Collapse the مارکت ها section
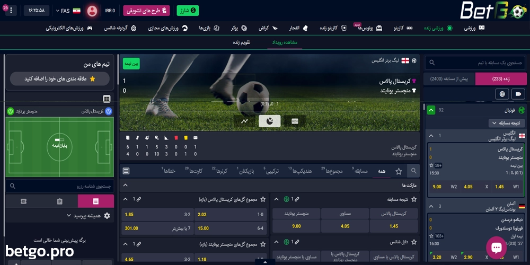This screenshot has width=530, height=265. (126, 185)
